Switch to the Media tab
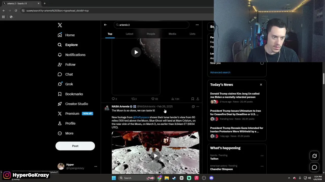The height and width of the screenshot is (182, 325). (x=172, y=34)
